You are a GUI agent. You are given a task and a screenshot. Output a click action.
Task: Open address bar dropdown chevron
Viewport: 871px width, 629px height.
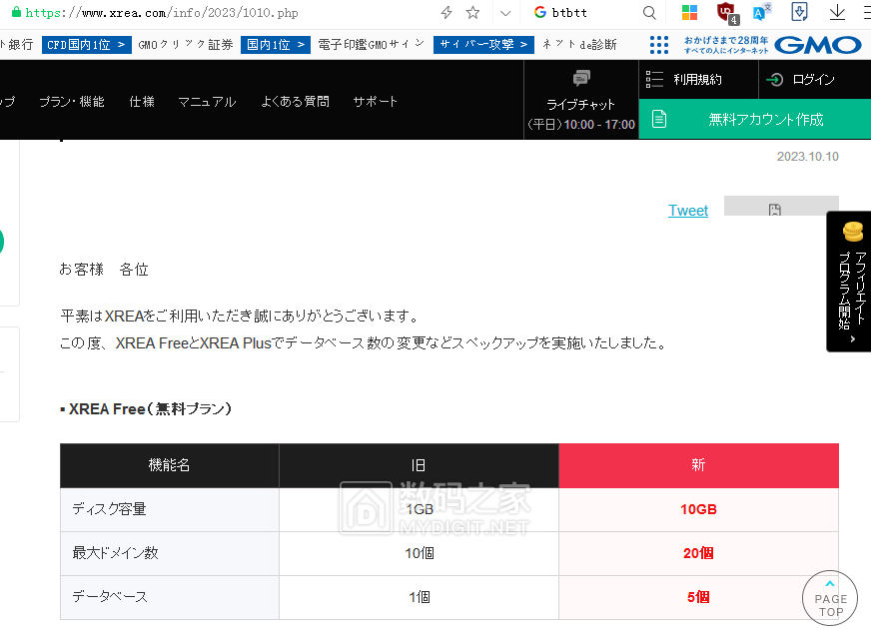tap(505, 13)
